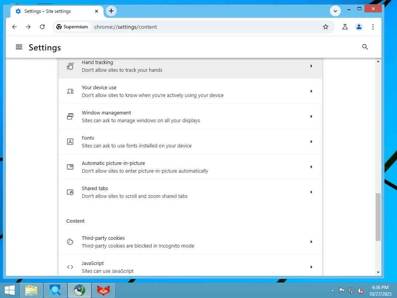This screenshot has width=397, height=298.
Task: Open Shared tabs settings
Action: pos(190,192)
